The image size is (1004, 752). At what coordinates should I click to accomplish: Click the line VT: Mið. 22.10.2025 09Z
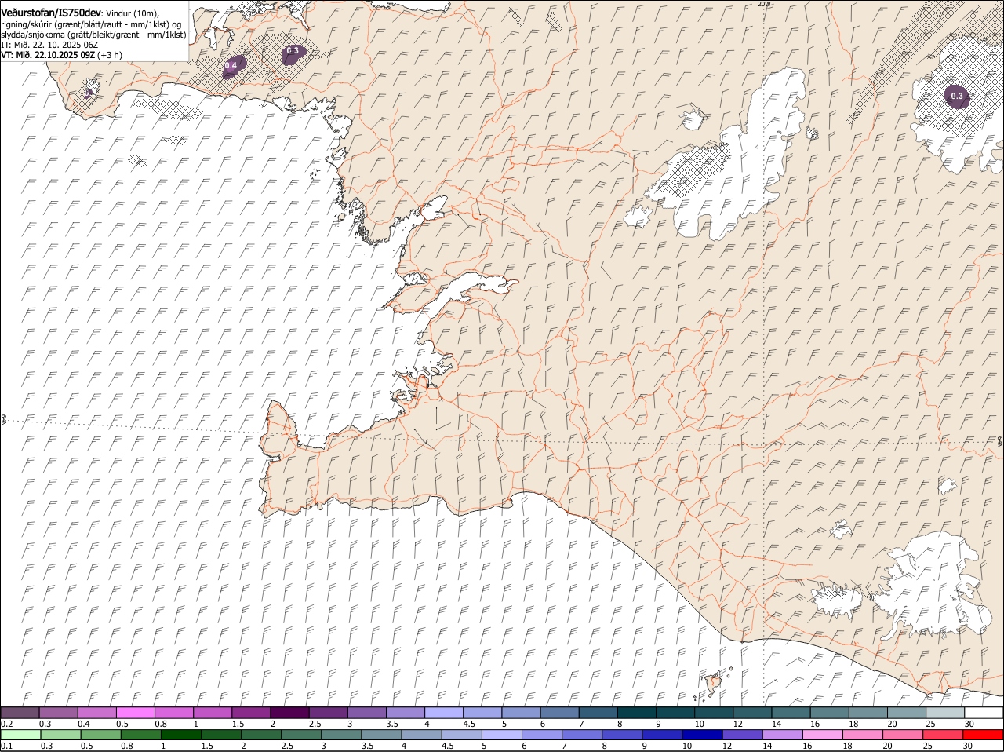pyautogui.click(x=48, y=55)
